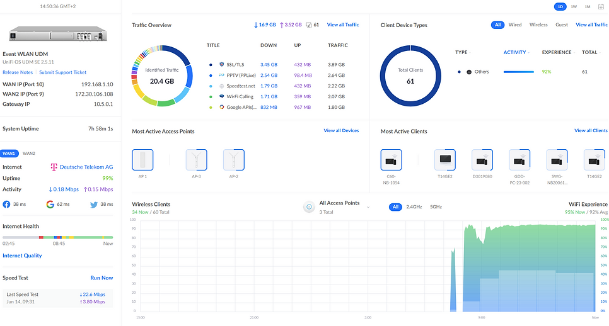Open Internet Quality link

[x=22, y=256]
